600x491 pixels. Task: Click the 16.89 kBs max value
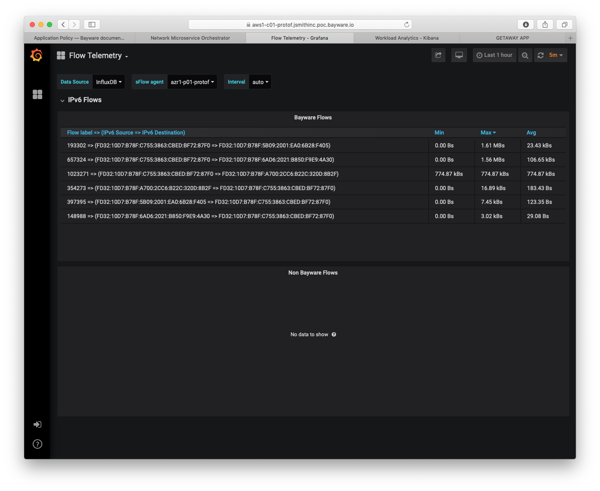click(493, 188)
